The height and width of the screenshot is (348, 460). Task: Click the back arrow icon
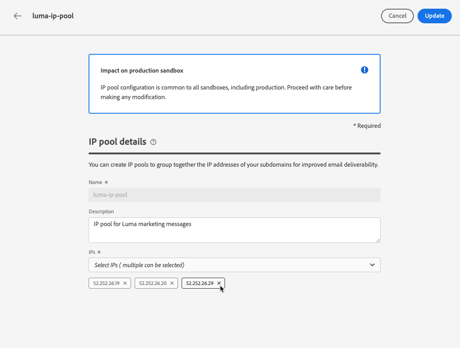coord(17,16)
